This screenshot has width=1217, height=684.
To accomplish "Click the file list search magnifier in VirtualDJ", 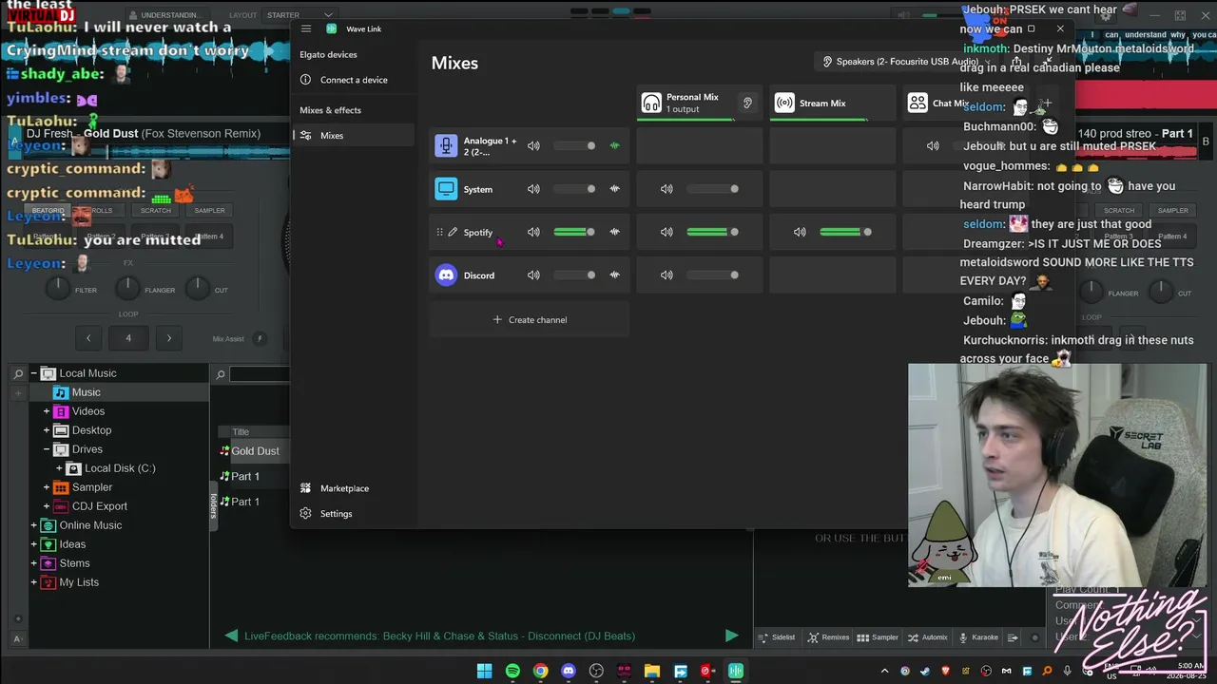I will pyautogui.click(x=220, y=374).
